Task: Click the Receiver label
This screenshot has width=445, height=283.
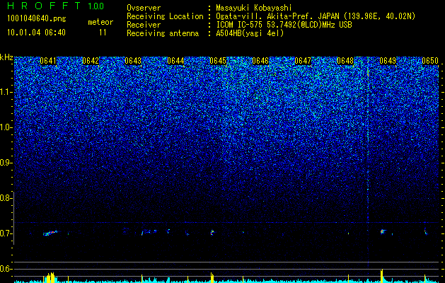Action: [144, 25]
